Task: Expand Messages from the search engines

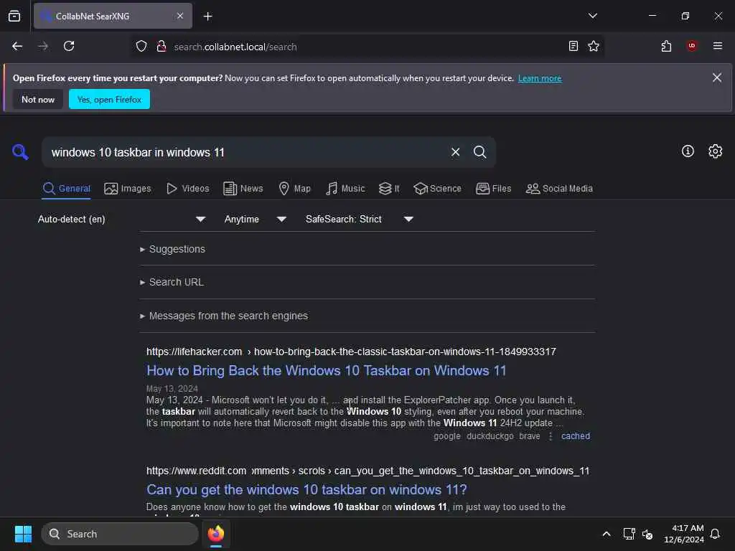Action: (224, 316)
